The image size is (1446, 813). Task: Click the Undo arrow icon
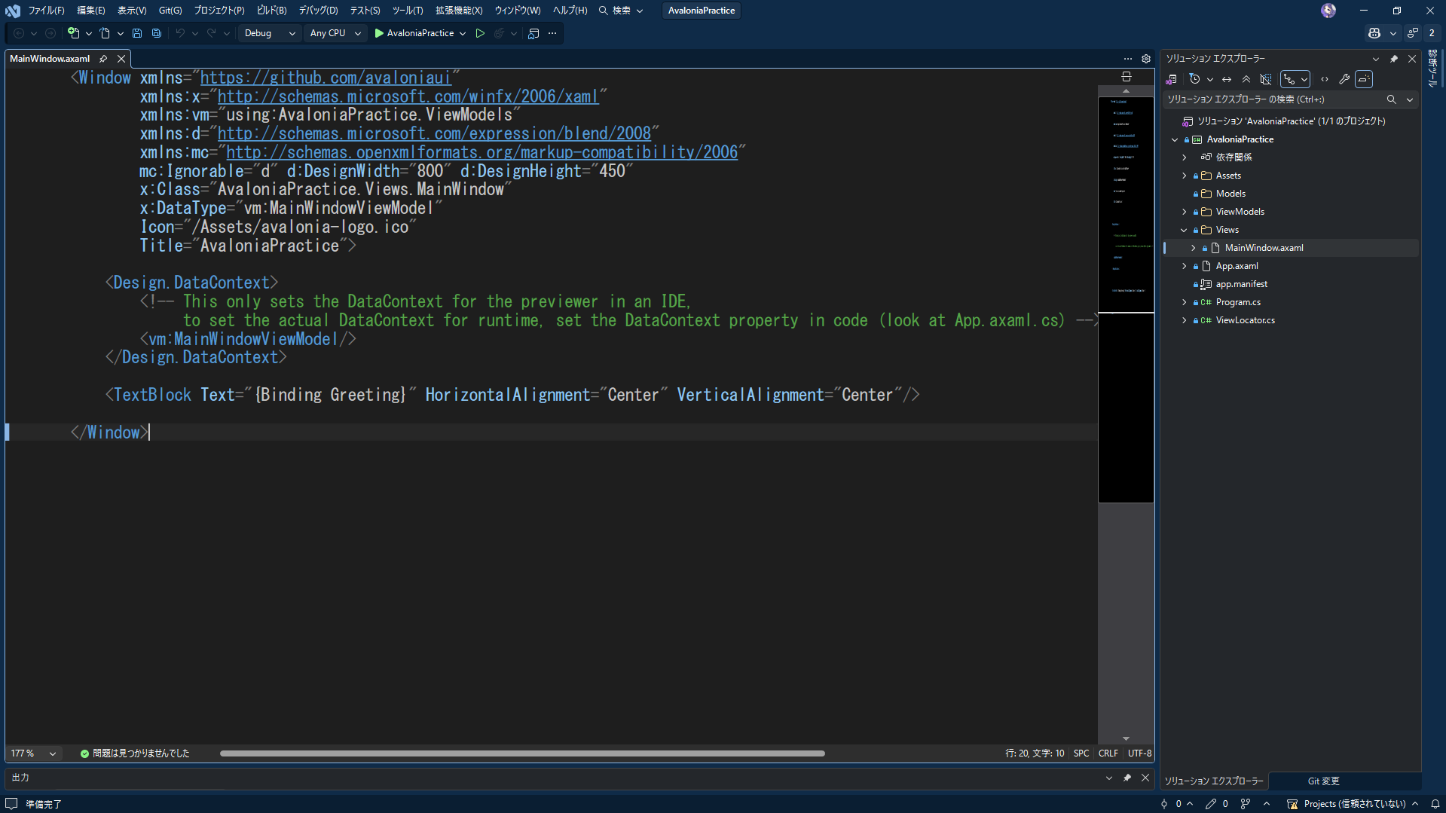[180, 33]
